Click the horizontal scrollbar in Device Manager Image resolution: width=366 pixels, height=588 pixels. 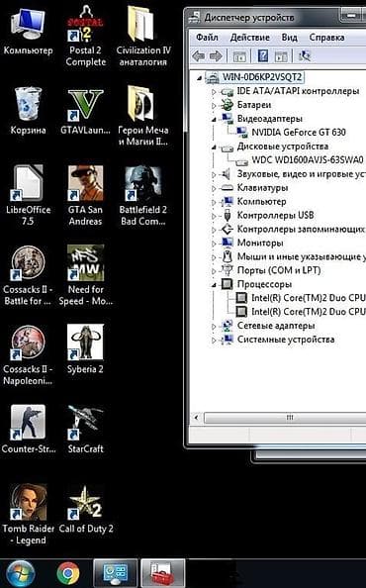(x=285, y=418)
